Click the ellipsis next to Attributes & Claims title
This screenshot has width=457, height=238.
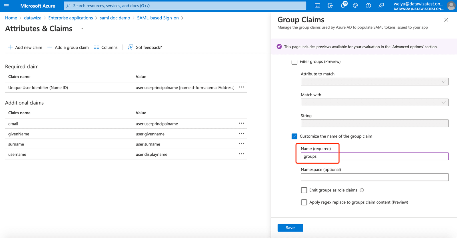pos(83,29)
